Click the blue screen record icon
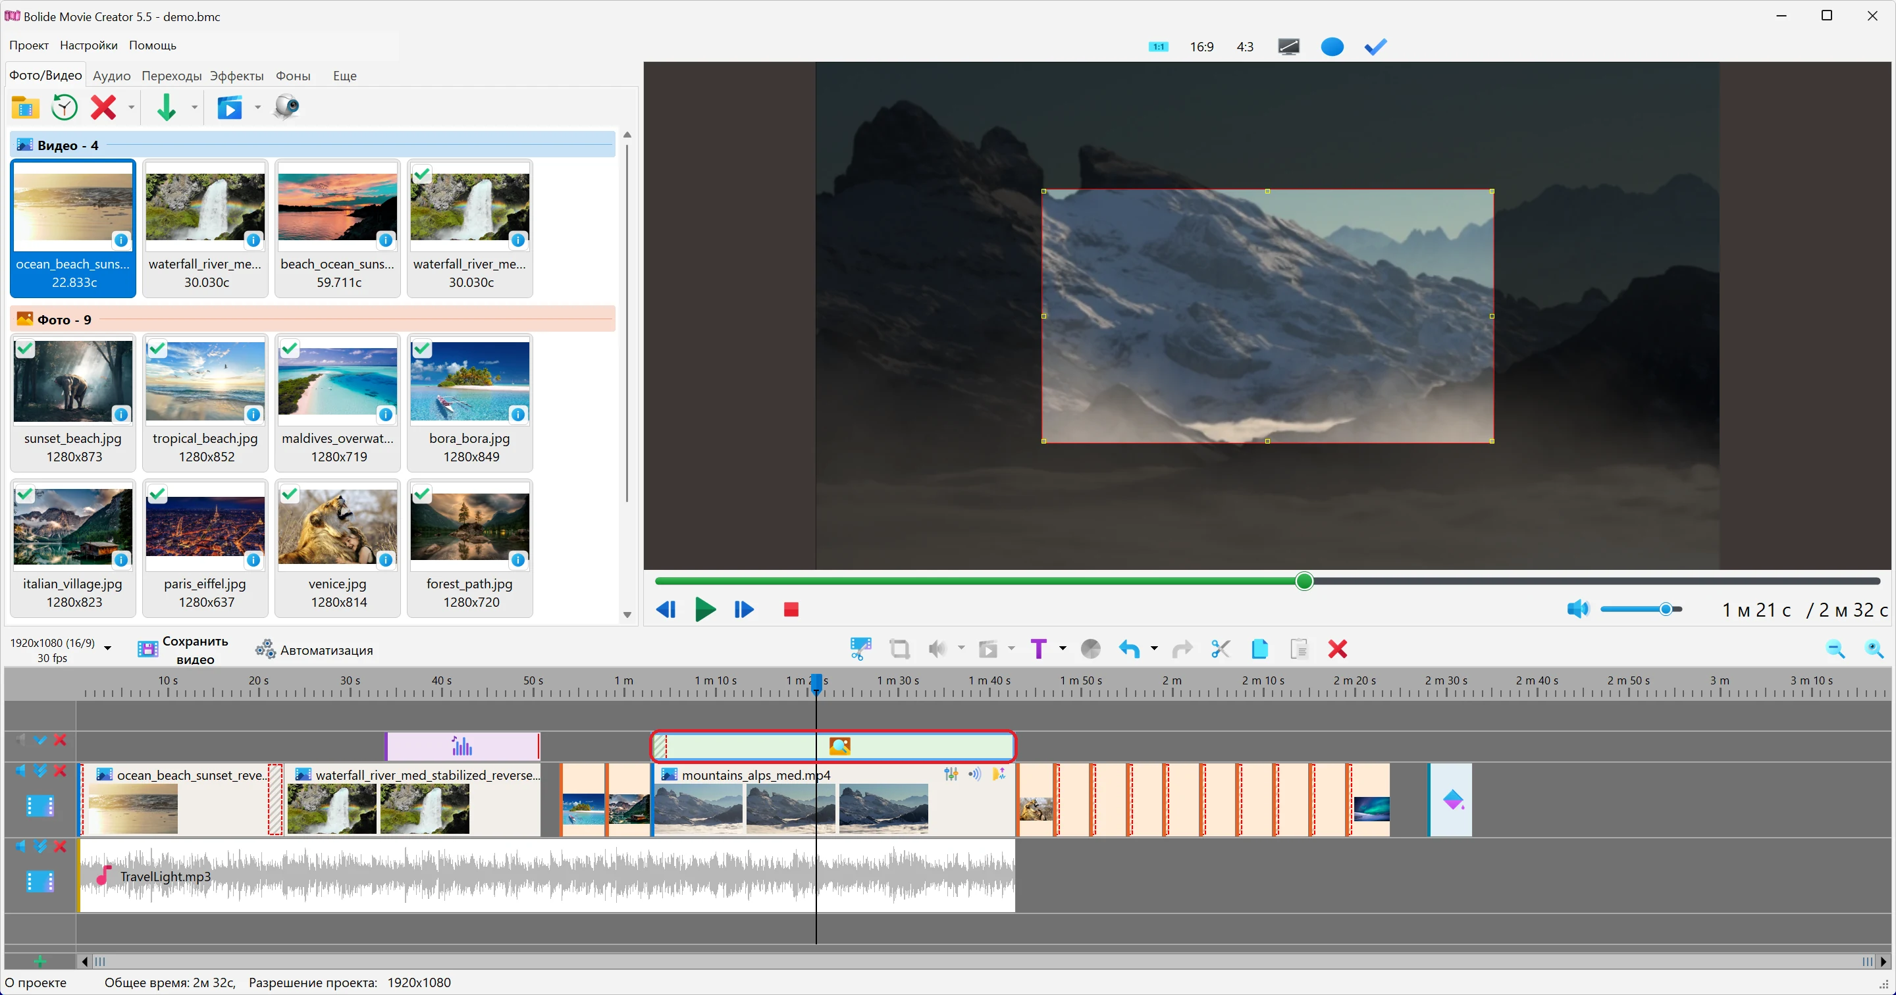This screenshot has height=995, width=1896. (x=230, y=108)
